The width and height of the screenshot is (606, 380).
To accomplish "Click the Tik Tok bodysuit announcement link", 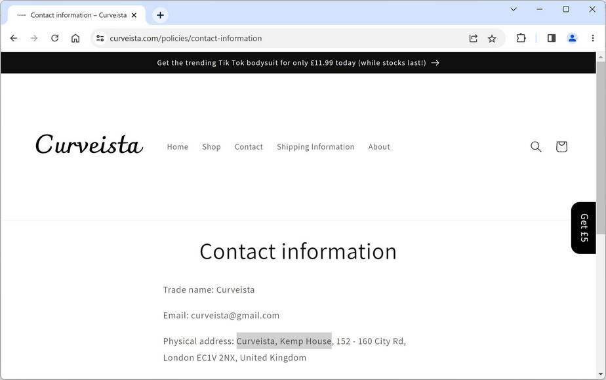I will click(298, 63).
